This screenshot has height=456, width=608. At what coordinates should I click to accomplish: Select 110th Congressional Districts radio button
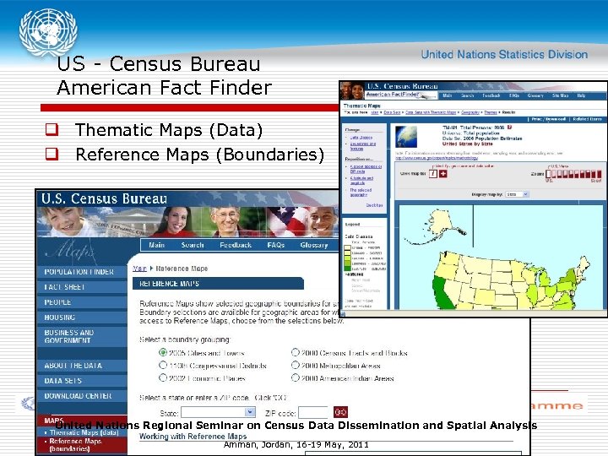[x=163, y=366]
